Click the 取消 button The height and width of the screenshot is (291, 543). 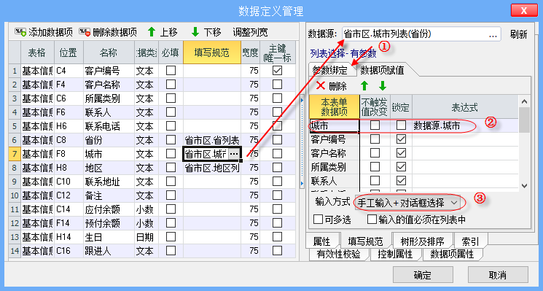tap(498, 275)
